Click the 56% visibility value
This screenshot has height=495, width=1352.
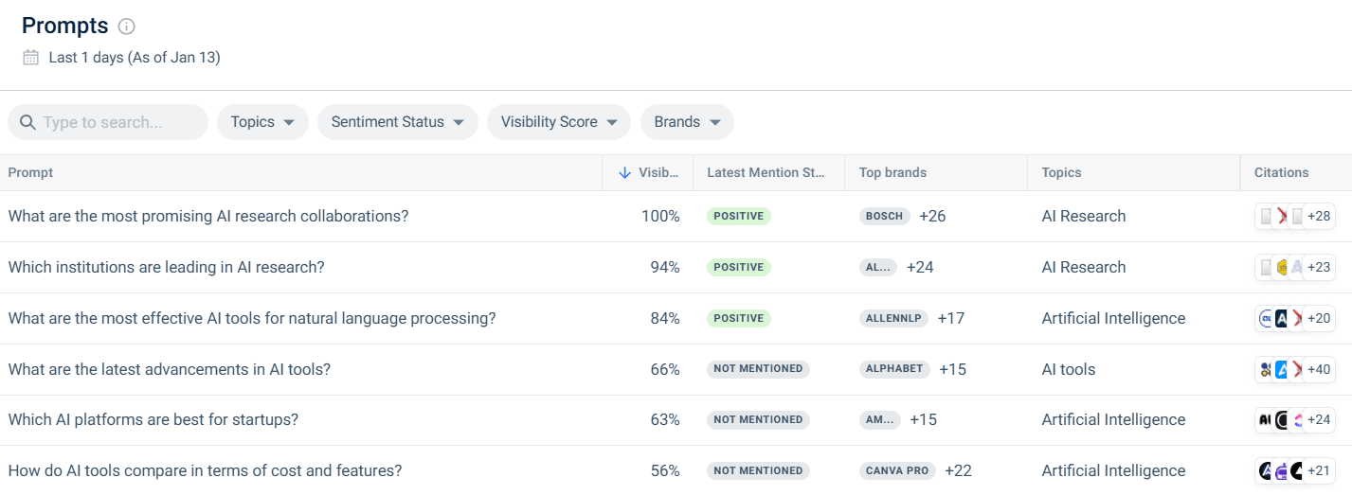[x=665, y=470]
